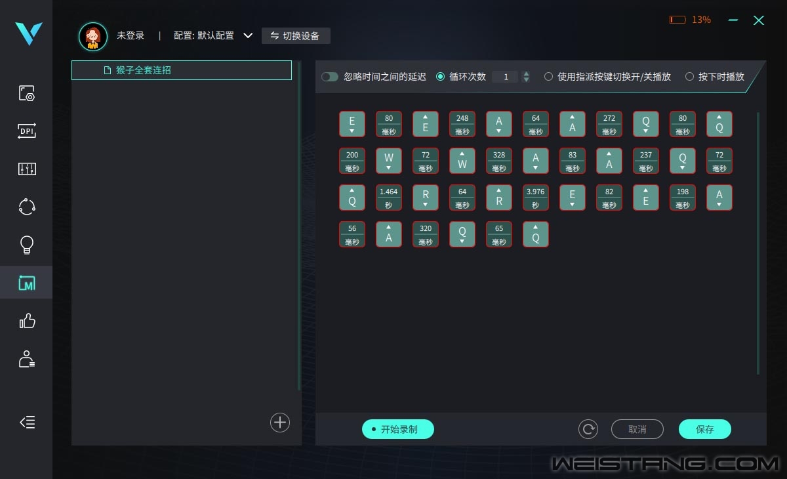
Task: Increase loop count with up stepper arrow
Action: coord(526,73)
